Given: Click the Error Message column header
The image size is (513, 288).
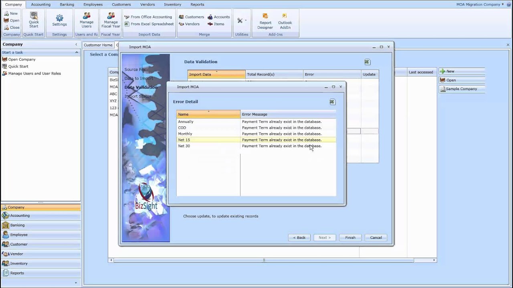Looking at the screenshot, I should tap(288, 114).
